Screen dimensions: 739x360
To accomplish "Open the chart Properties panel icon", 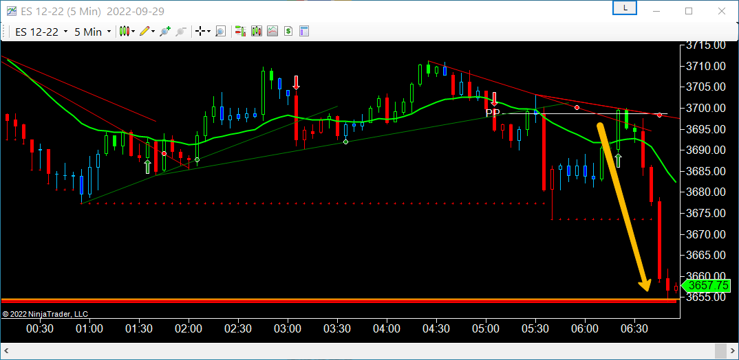I will point(304,32).
